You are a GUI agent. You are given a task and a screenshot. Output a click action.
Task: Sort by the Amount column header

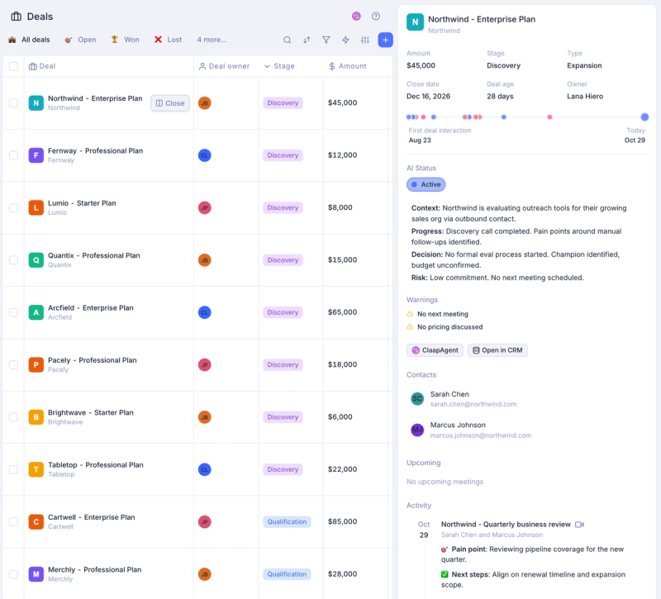pyautogui.click(x=348, y=66)
